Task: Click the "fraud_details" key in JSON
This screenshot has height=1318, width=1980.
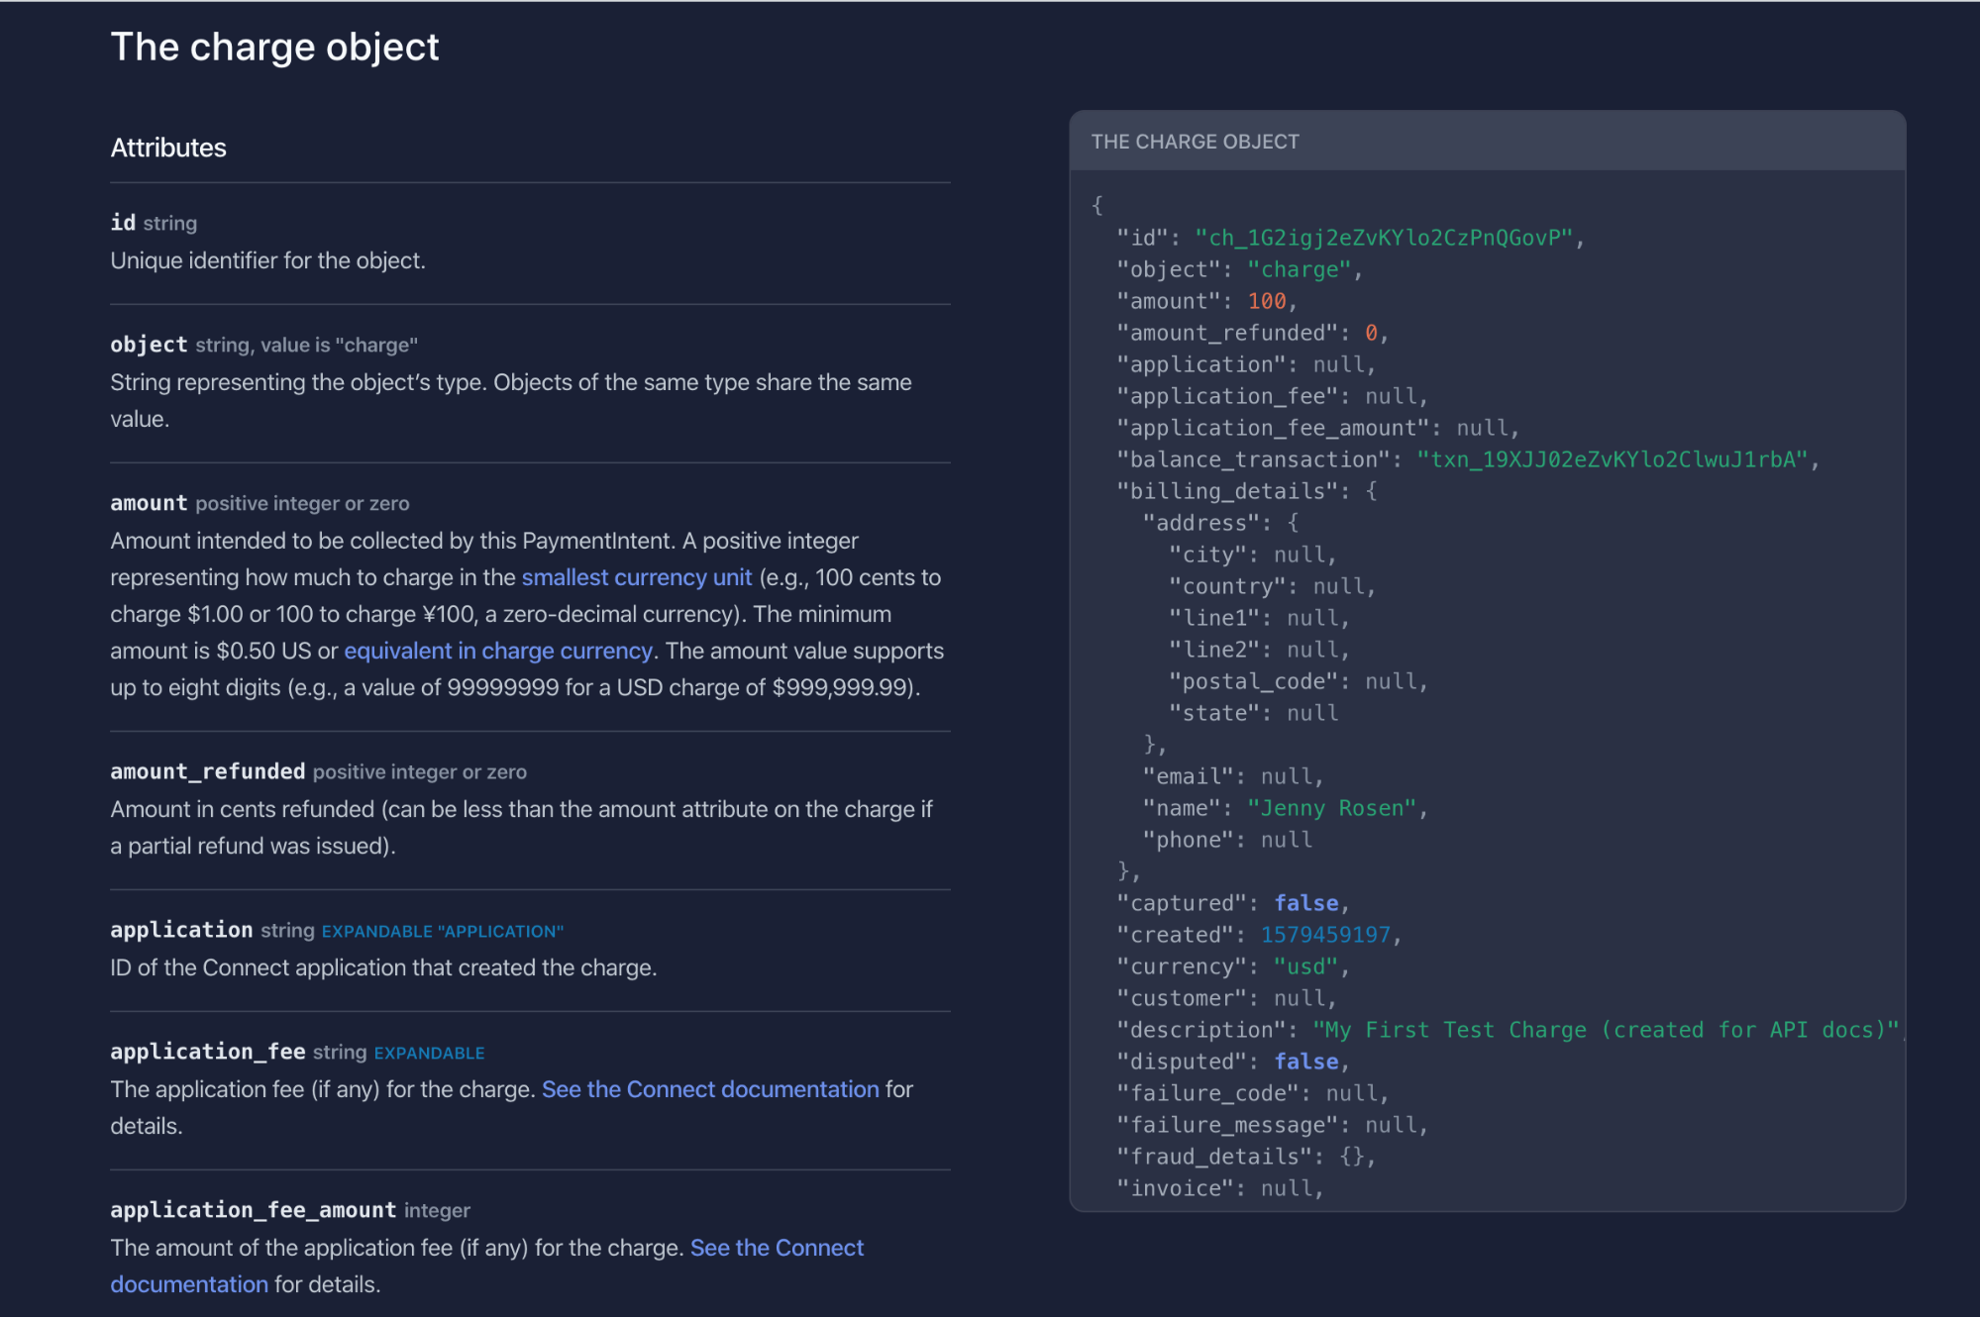Action: click(x=1214, y=1157)
